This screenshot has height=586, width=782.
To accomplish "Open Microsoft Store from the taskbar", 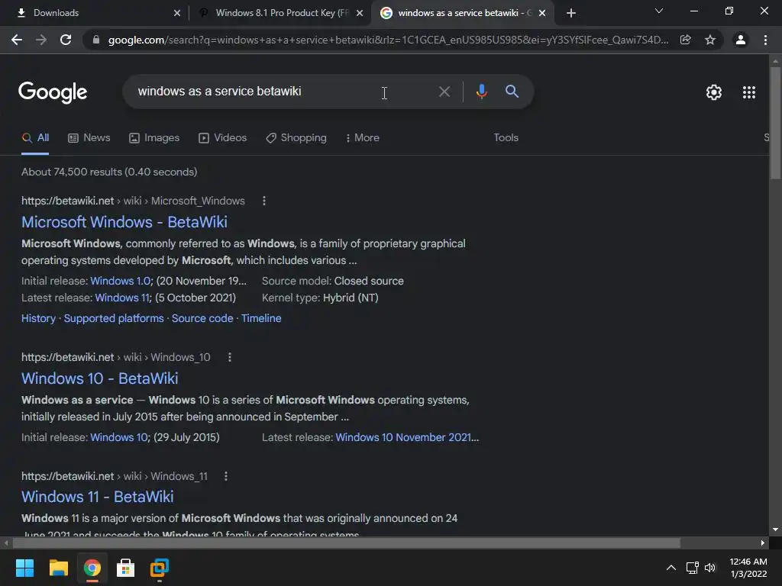I will [x=126, y=568].
